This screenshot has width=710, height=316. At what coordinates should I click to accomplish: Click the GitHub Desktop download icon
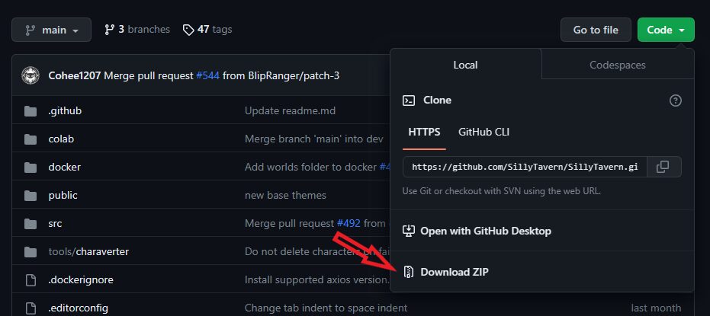point(409,231)
